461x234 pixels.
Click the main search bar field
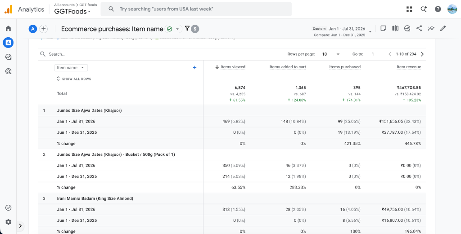click(x=196, y=9)
